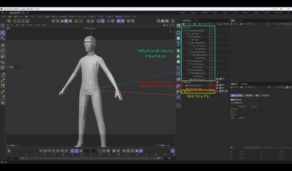Toggle layer checkbox for pants object
This screenshot has height=171, width=292.
coord(210,91)
